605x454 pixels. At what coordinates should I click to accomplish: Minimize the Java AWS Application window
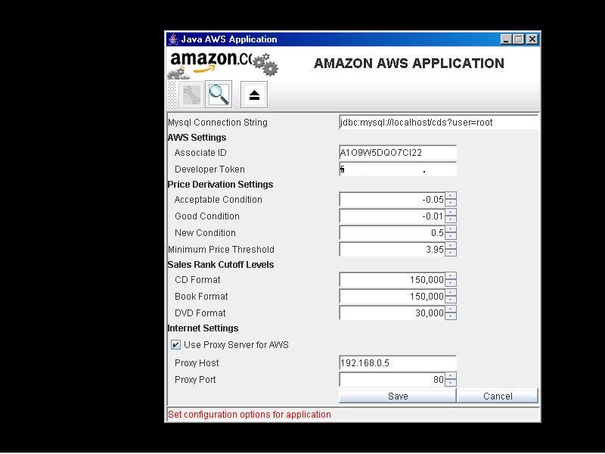(506, 39)
